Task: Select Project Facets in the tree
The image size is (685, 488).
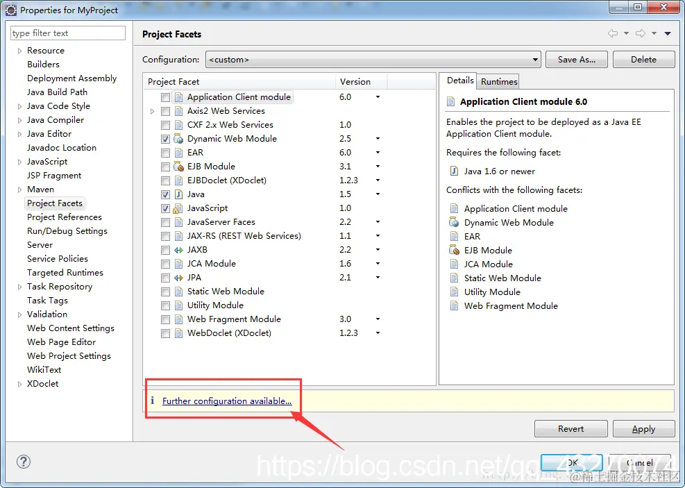Action: point(55,203)
